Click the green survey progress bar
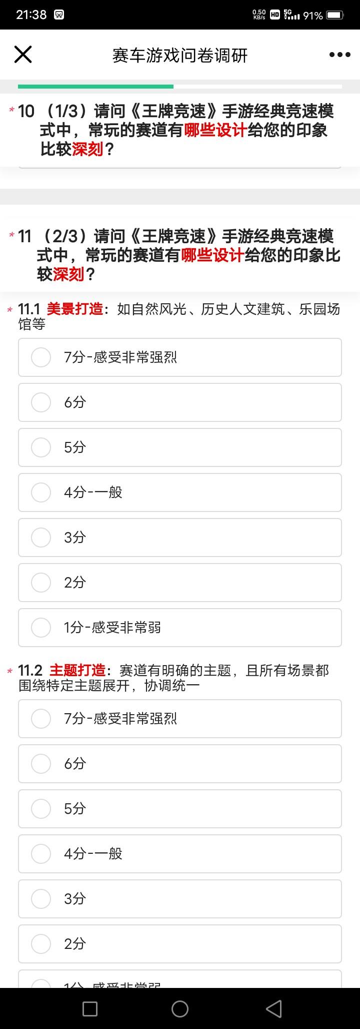The height and width of the screenshot is (1029, 360). [x=95, y=87]
